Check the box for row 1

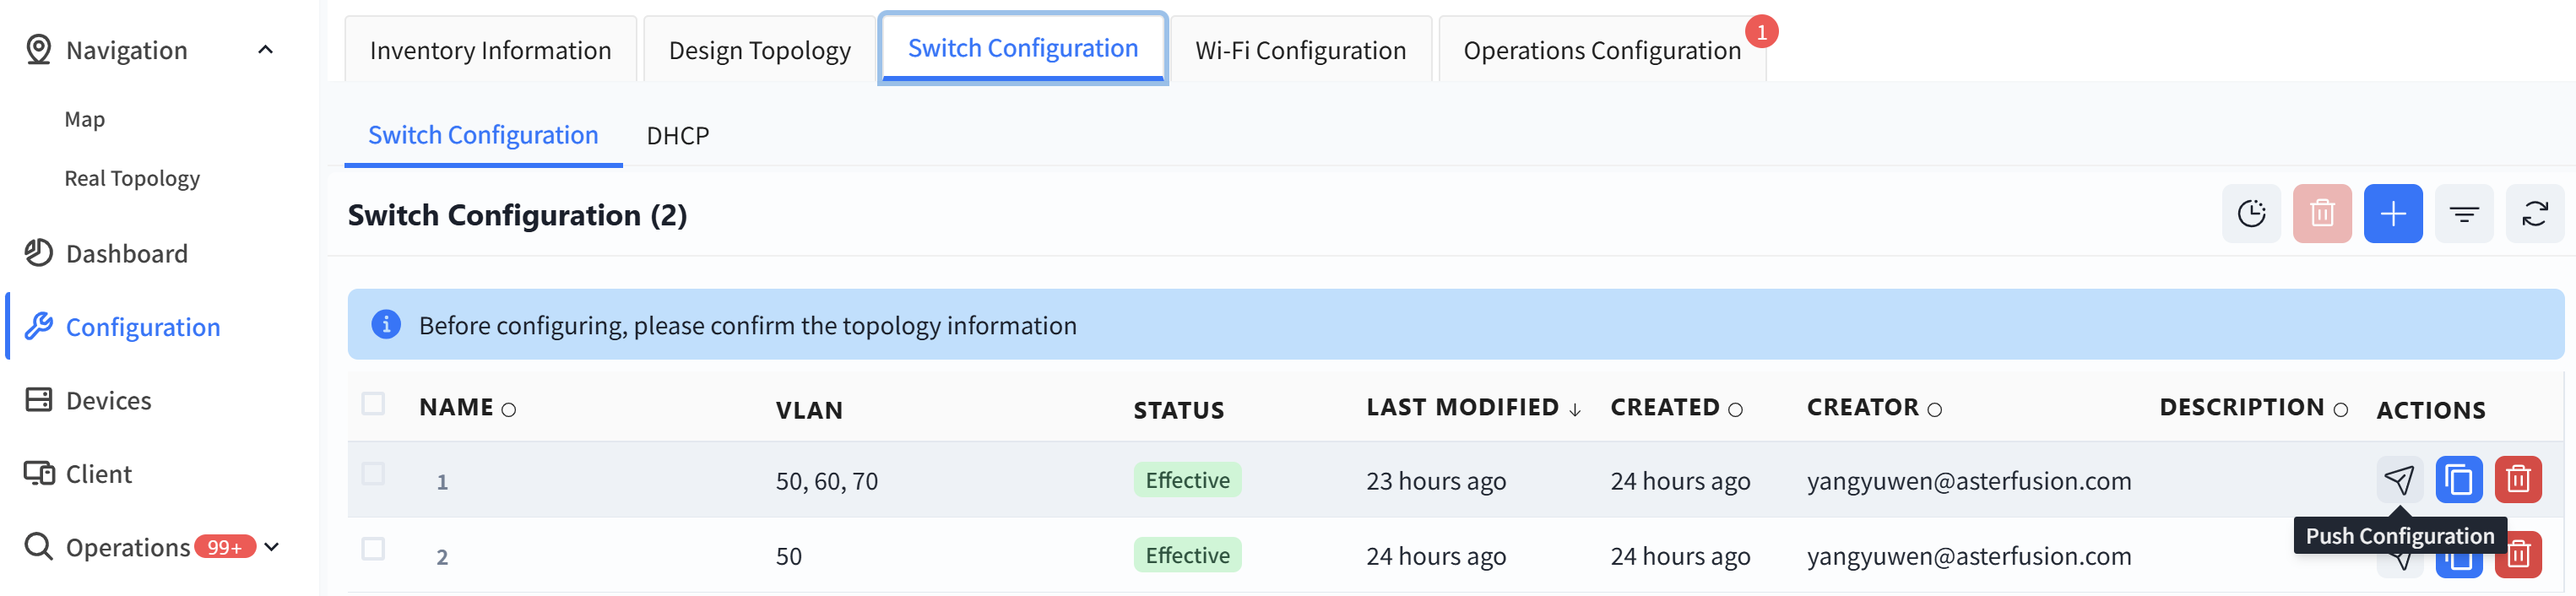373,473
